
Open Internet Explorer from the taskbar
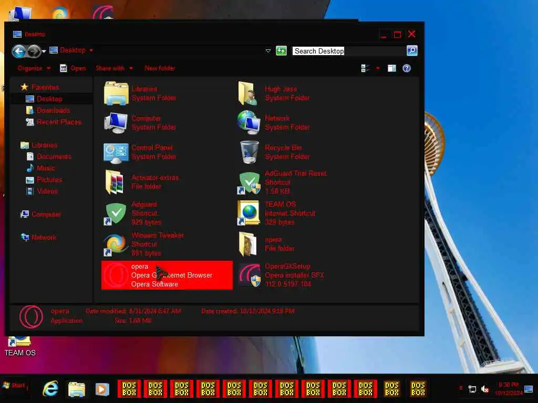[50, 389]
